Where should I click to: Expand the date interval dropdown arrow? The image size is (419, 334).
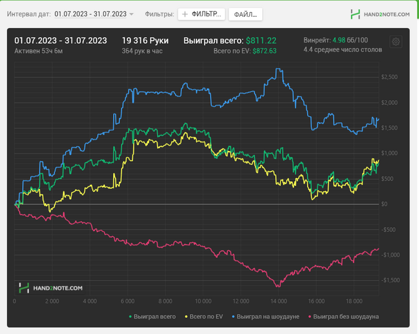131,14
